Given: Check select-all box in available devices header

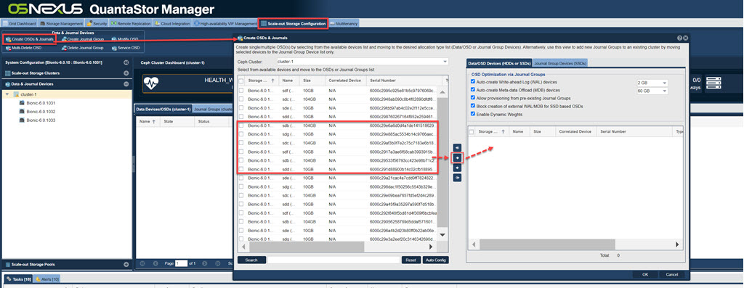Looking at the screenshot, I should pos(241,81).
